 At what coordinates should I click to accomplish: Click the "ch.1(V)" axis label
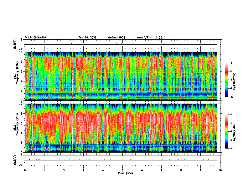15,44
